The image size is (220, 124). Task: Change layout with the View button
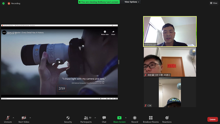tap(213, 3)
